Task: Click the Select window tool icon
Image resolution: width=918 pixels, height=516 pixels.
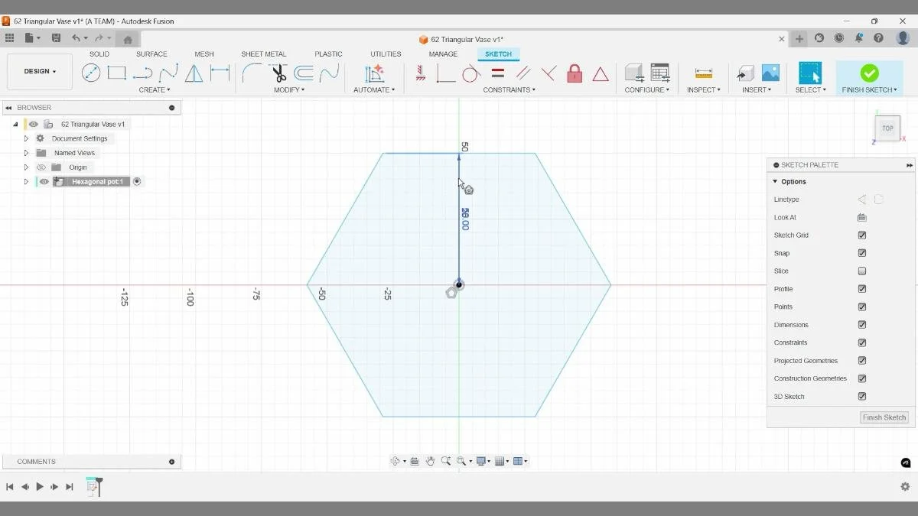Action: pos(810,73)
